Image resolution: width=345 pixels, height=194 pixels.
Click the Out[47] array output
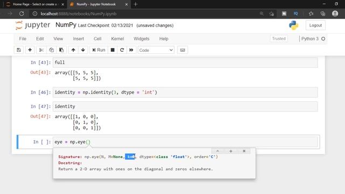78,122
